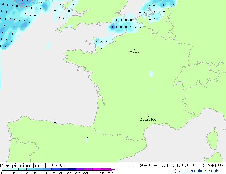Click the purple arrow tip of the legend
Image resolution: width=226 pixels, height=174 pixels.
tap(113, 169)
